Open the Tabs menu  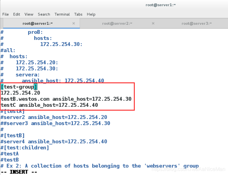pyautogui.click(x=78, y=14)
